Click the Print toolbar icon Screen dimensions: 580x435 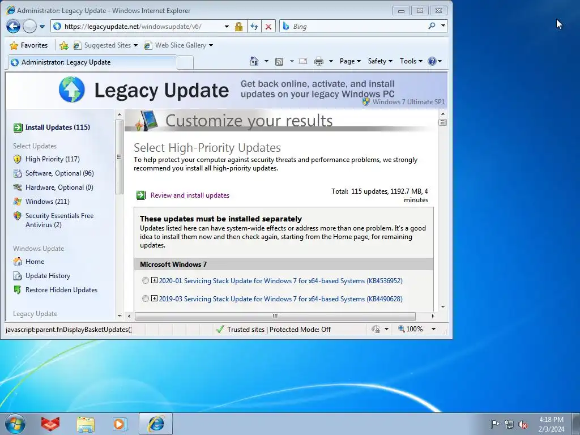318,61
